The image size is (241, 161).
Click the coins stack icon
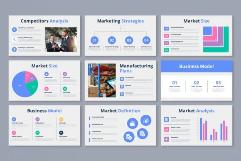coord(129,137)
